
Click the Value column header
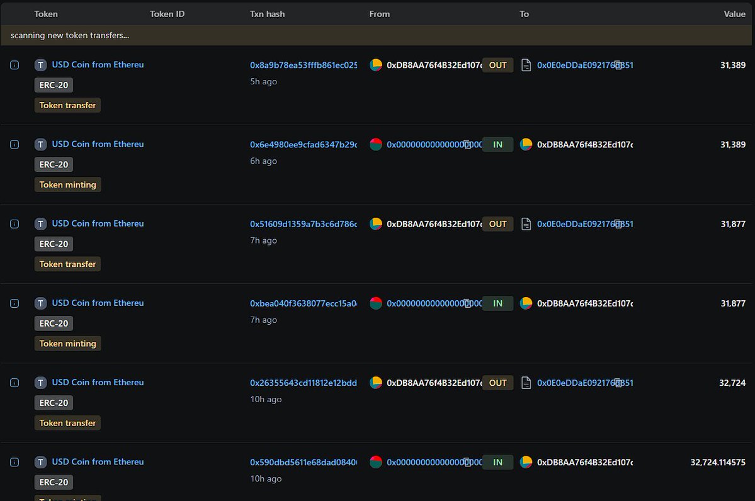[x=734, y=14]
